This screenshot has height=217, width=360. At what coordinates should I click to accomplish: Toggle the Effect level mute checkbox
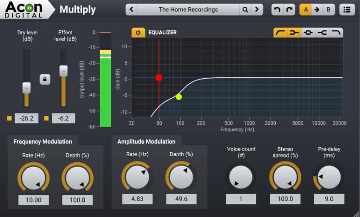[46, 118]
